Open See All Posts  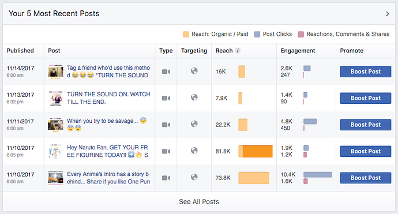coord(199,202)
